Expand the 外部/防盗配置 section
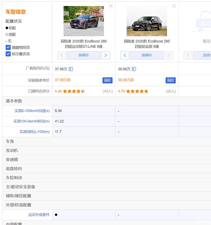Viewport: 211px width, 225px height. (107, 205)
